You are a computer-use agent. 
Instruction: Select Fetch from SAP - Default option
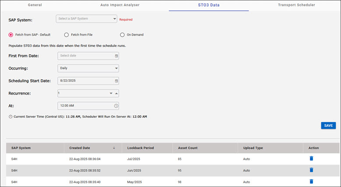11,35
